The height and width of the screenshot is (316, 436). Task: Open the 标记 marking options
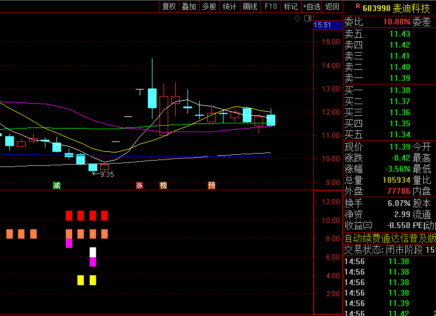pos(290,6)
